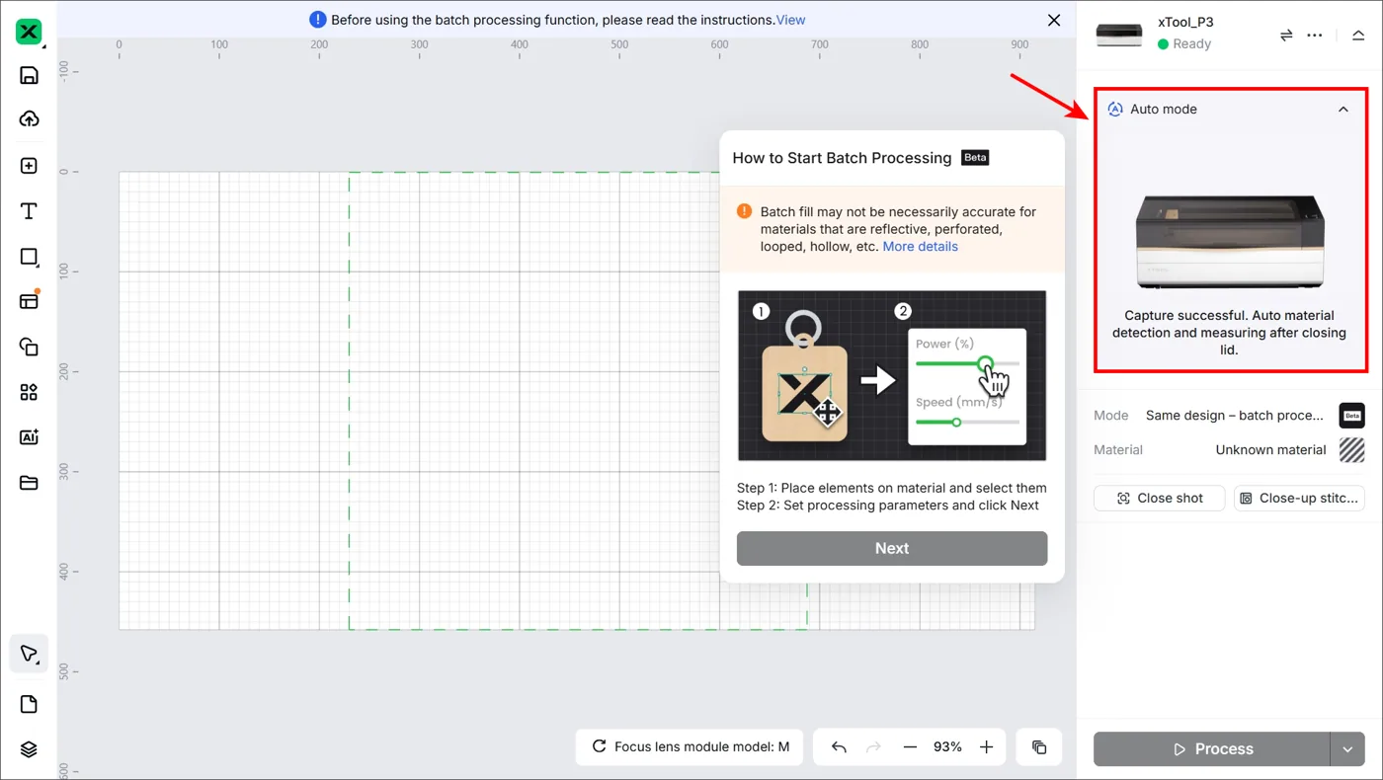
Task: Open the three-dots device menu
Action: click(1314, 35)
